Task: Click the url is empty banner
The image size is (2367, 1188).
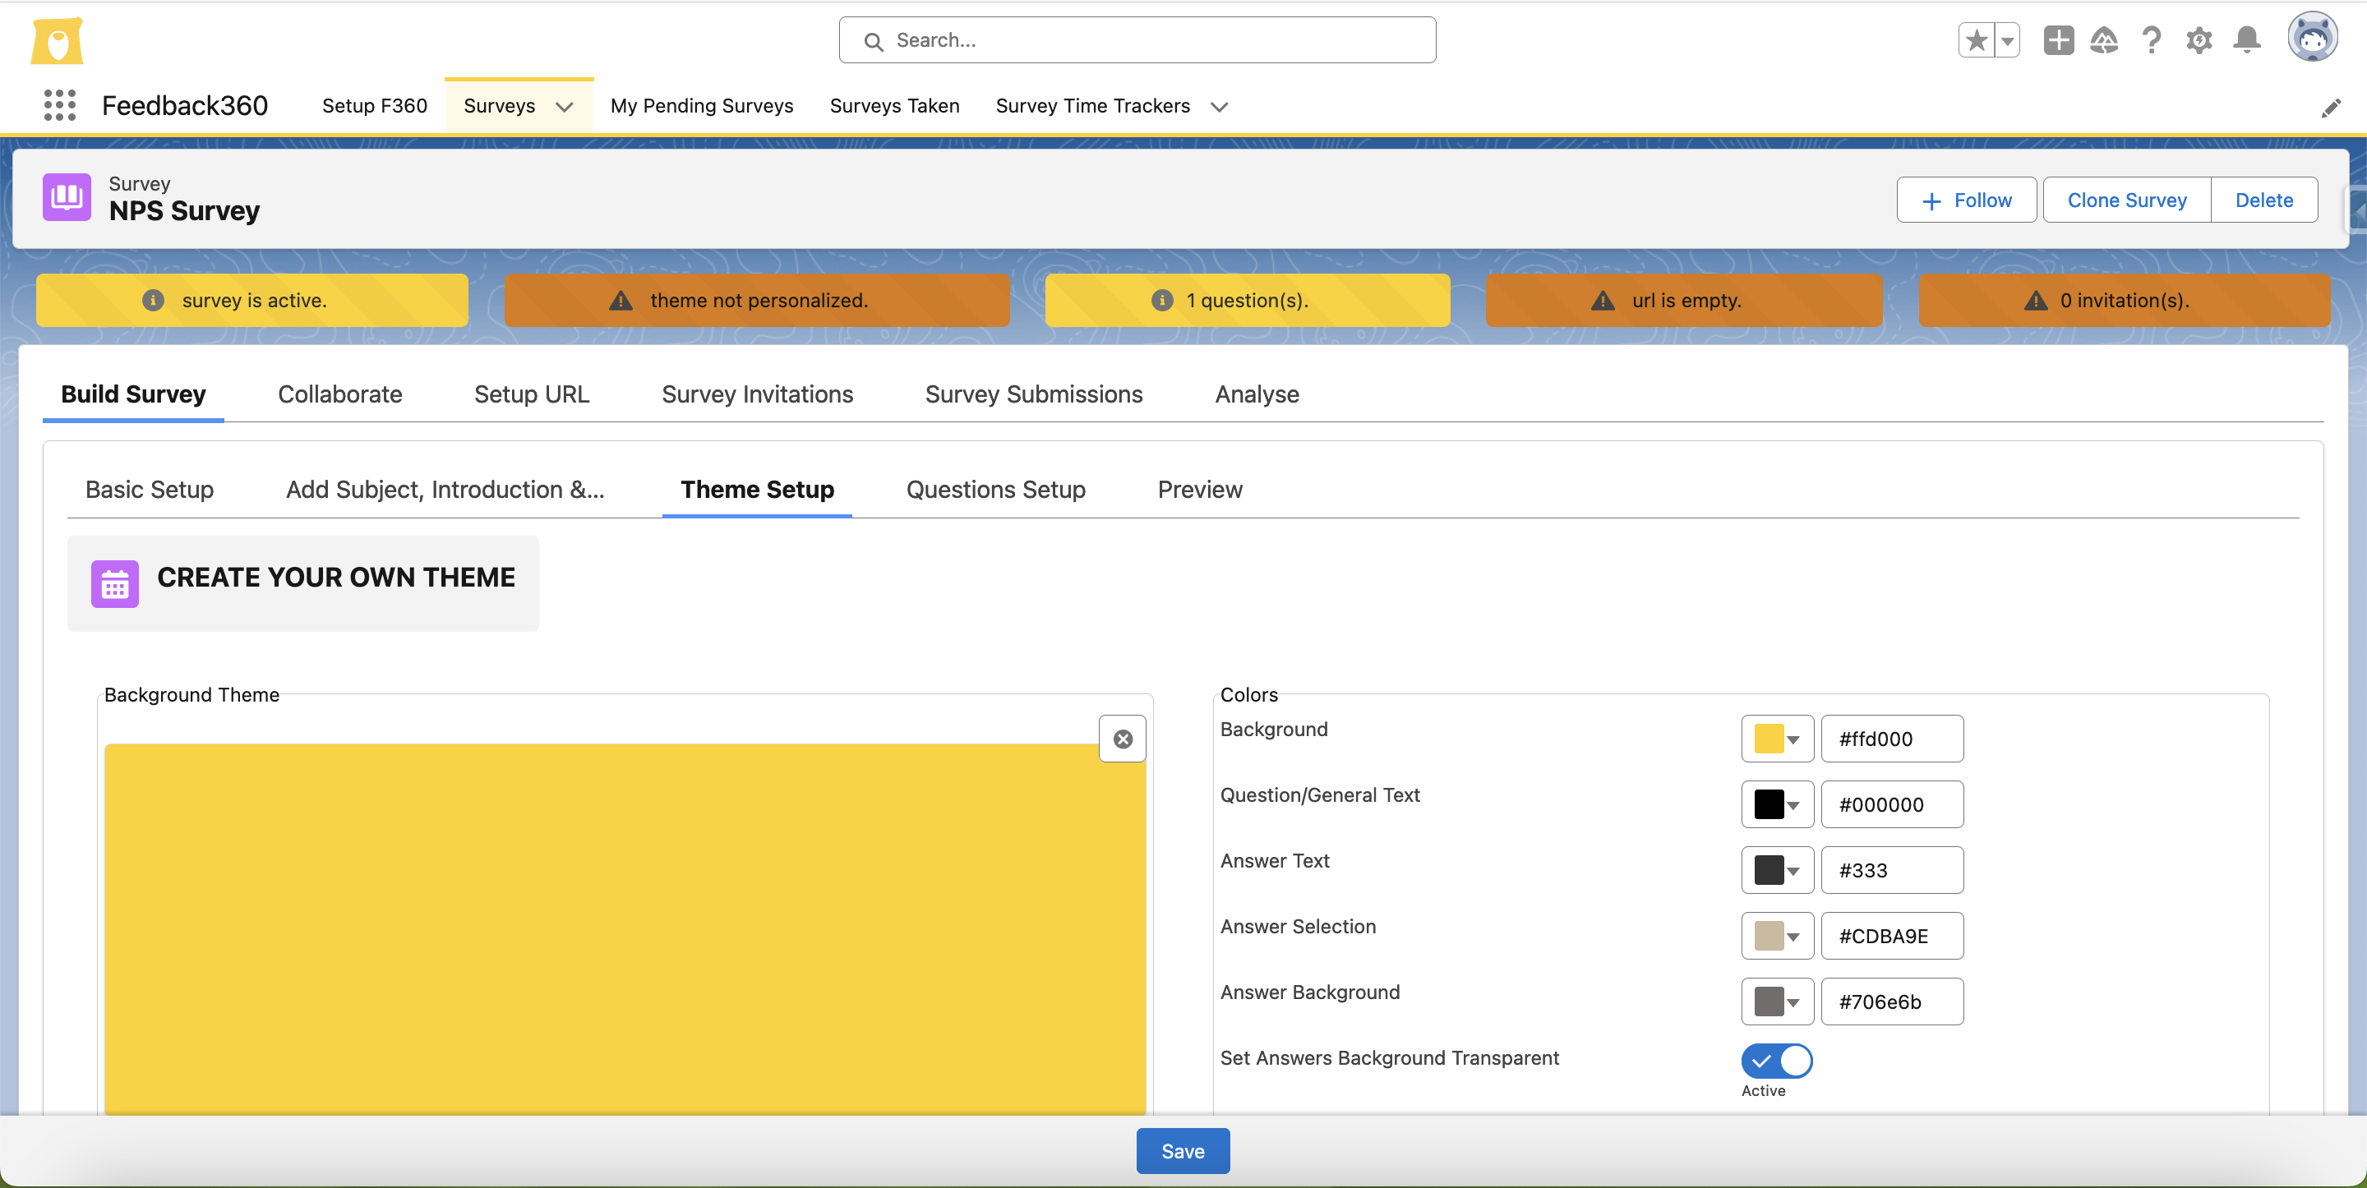Action: (x=1684, y=301)
